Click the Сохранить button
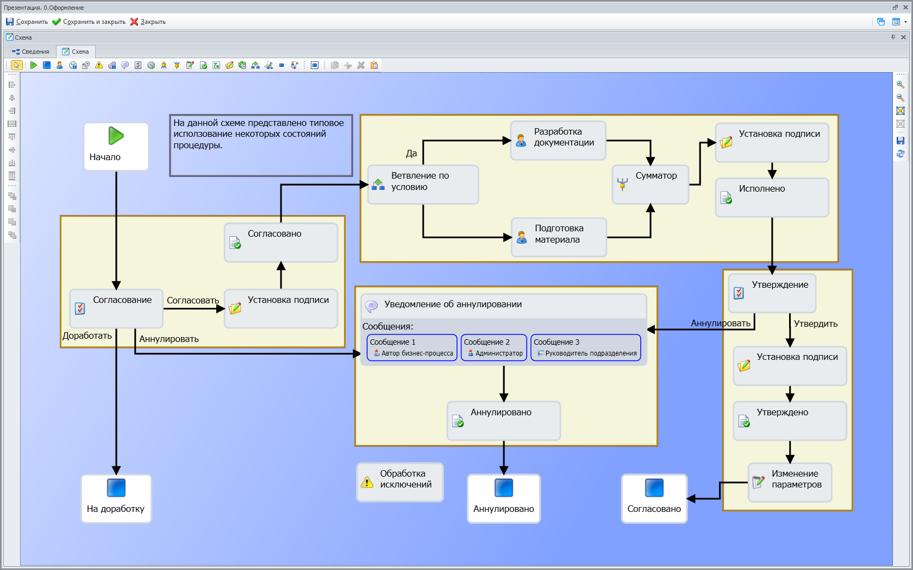 pyautogui.click(x=27, y=22)
